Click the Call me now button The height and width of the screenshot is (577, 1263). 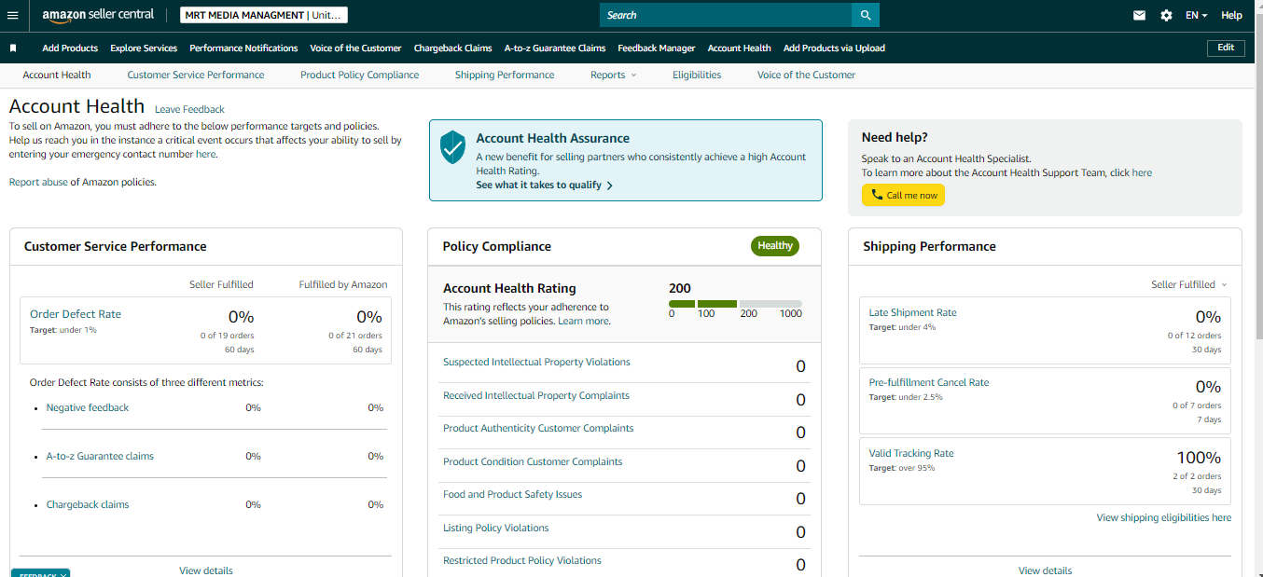point(903,195)
